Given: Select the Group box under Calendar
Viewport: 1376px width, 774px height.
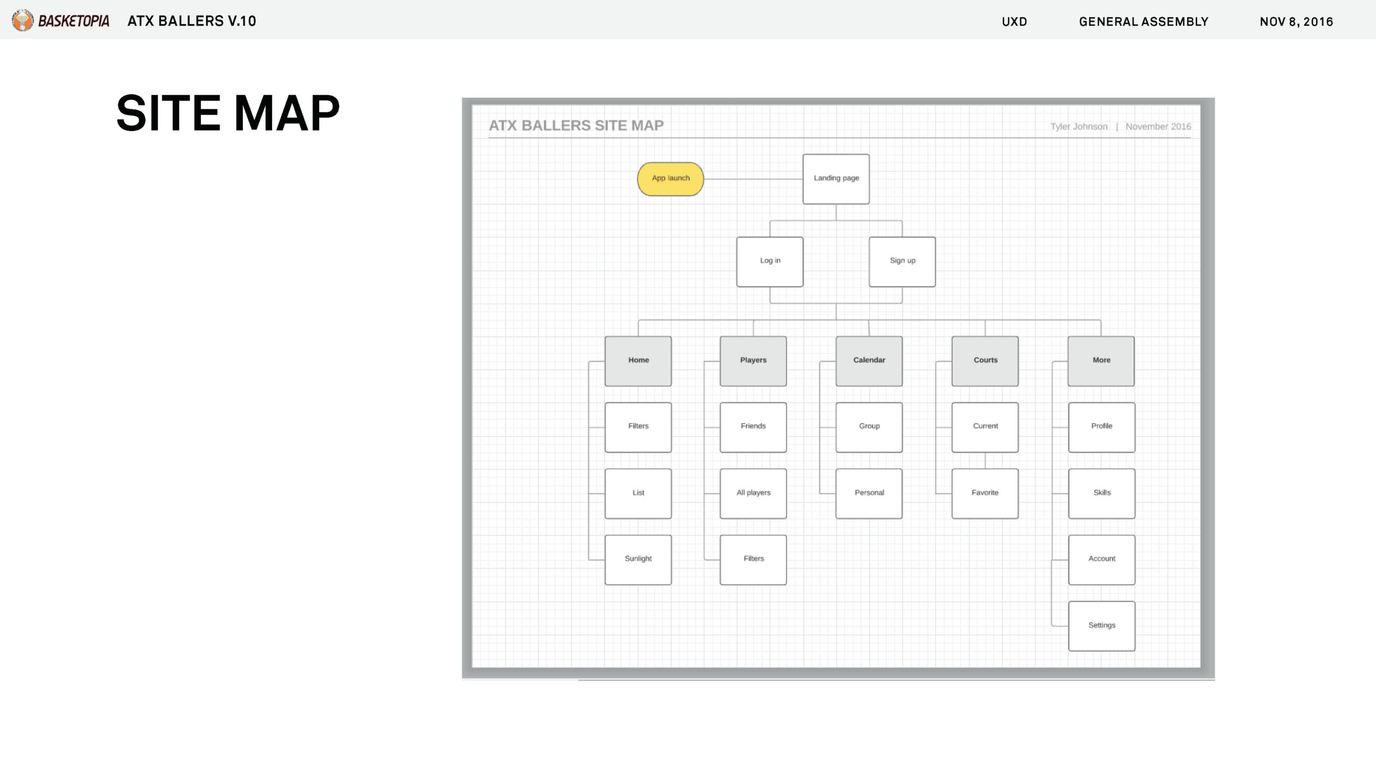Looking at the screenshot, I should 869,427.
